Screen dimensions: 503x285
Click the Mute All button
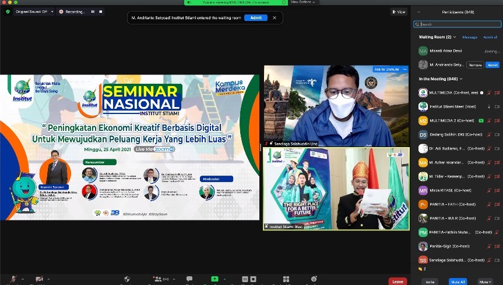point(458,282)
